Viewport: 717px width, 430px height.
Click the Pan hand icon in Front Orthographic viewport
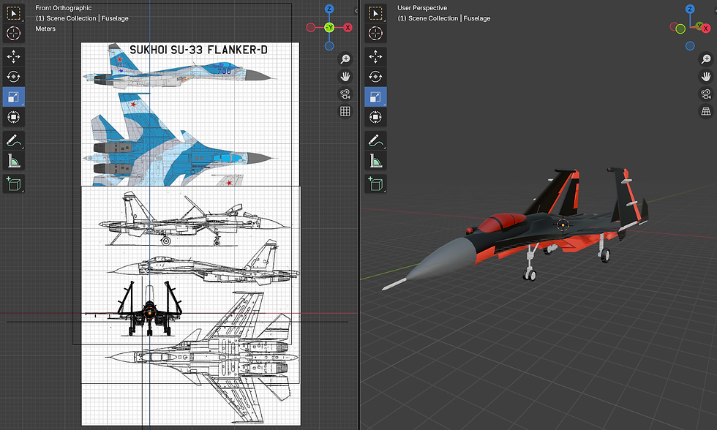coord(345,76)
